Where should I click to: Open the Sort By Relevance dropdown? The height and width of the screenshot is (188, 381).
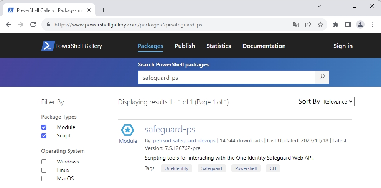(338, 102)
